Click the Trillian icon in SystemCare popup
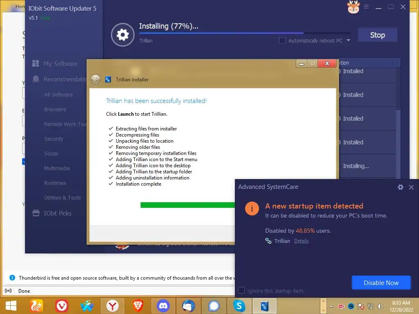Viewport: 419px width, 314px height. (268, 241)
